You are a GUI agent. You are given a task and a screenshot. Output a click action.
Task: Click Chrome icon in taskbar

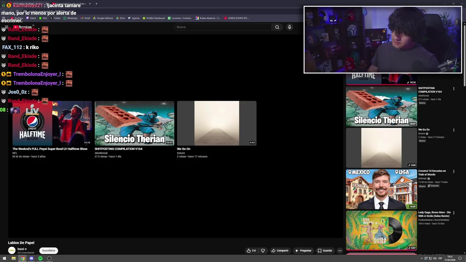tap(23, 258)
